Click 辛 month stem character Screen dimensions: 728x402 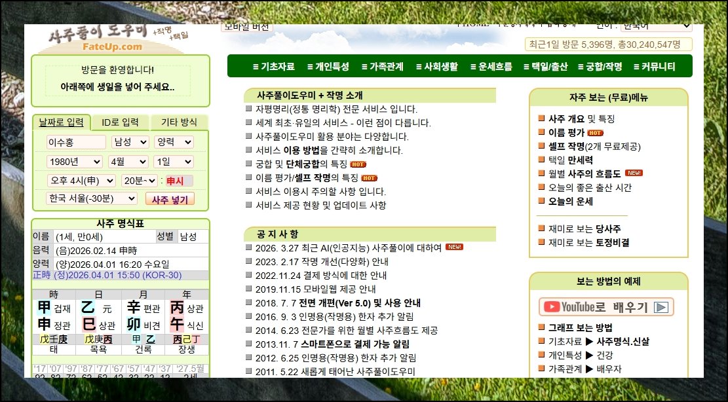tap(134, 308)
